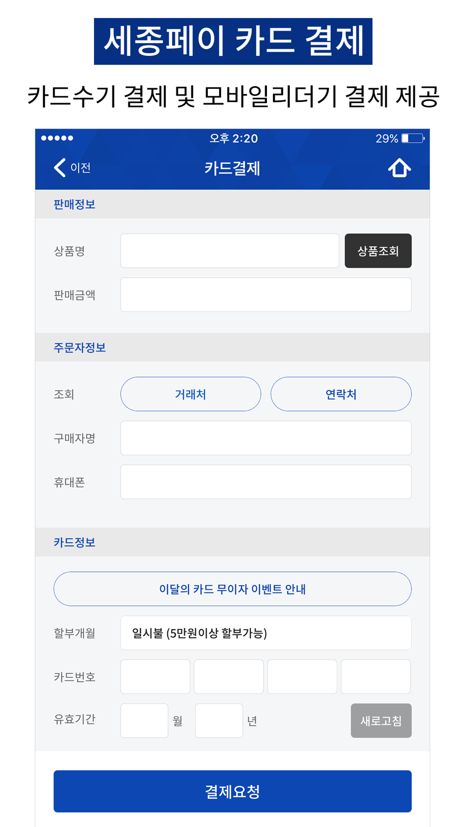Select the 연락처 contacts button

point(341,394)
